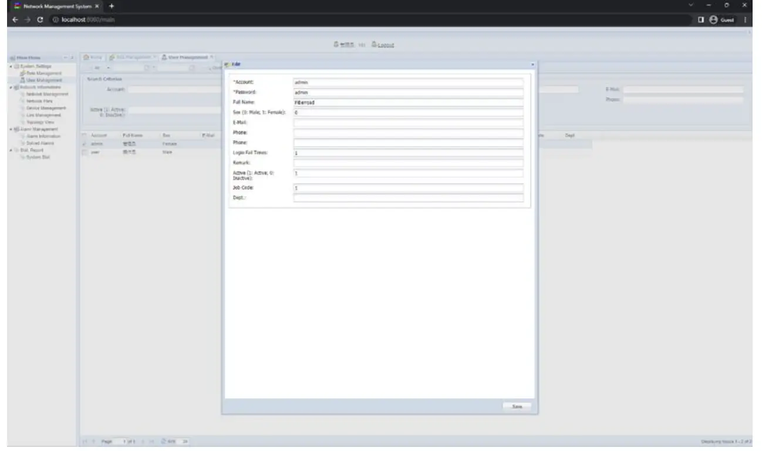The height and width of the screenshot is (451, 762).
Task: Select all rows with the header checkbox
Action: click(83, 135)
